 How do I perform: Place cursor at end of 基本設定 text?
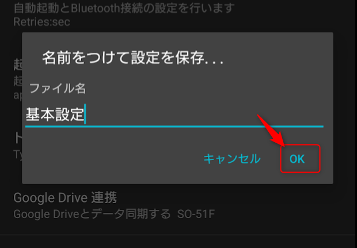[85, 114]
